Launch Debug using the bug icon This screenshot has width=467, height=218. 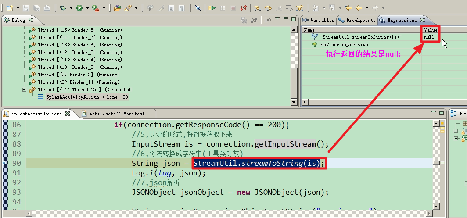(x=63, y=8)
